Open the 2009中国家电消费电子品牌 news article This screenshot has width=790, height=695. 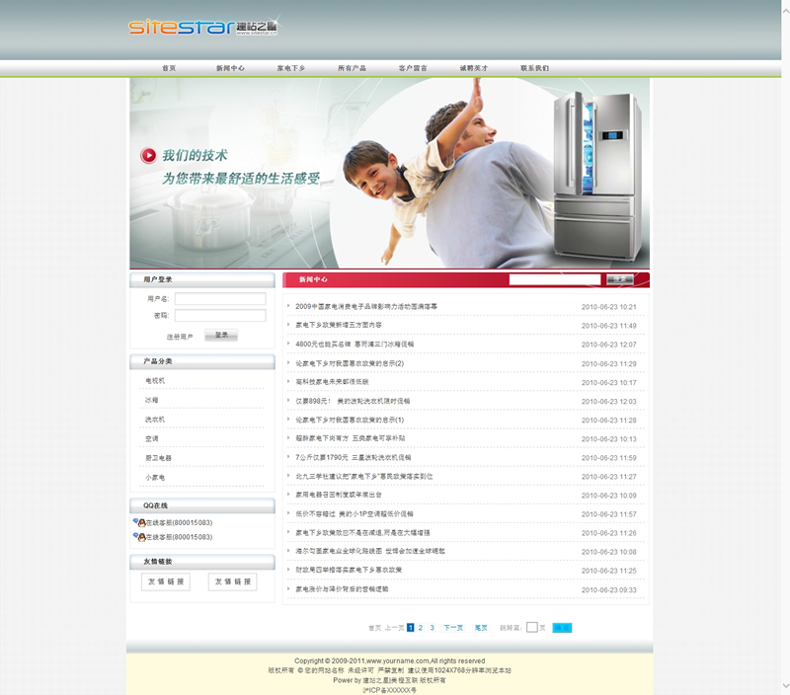365,306
